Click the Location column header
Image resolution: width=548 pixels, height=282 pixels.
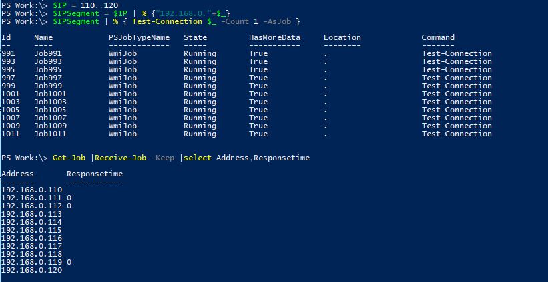(x=342, y=37)
